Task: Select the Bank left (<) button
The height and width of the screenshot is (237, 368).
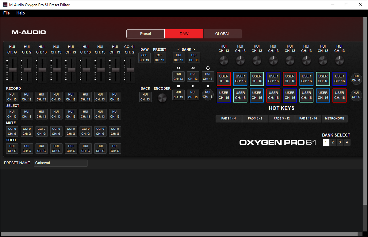Action: pos(178,58)
